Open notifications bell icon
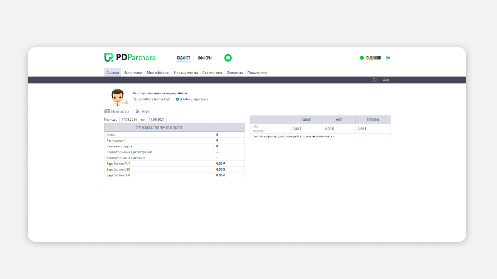The width and height of the screenshot is (497, 279). 374,80
